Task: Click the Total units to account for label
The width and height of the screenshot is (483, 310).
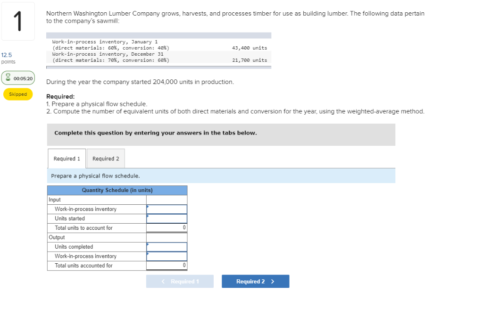Action: [83, 228]
